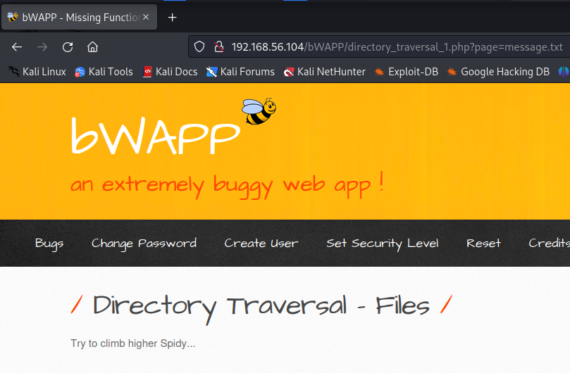
Task: Click the forward navigation arrow
Action: point(42,47)
